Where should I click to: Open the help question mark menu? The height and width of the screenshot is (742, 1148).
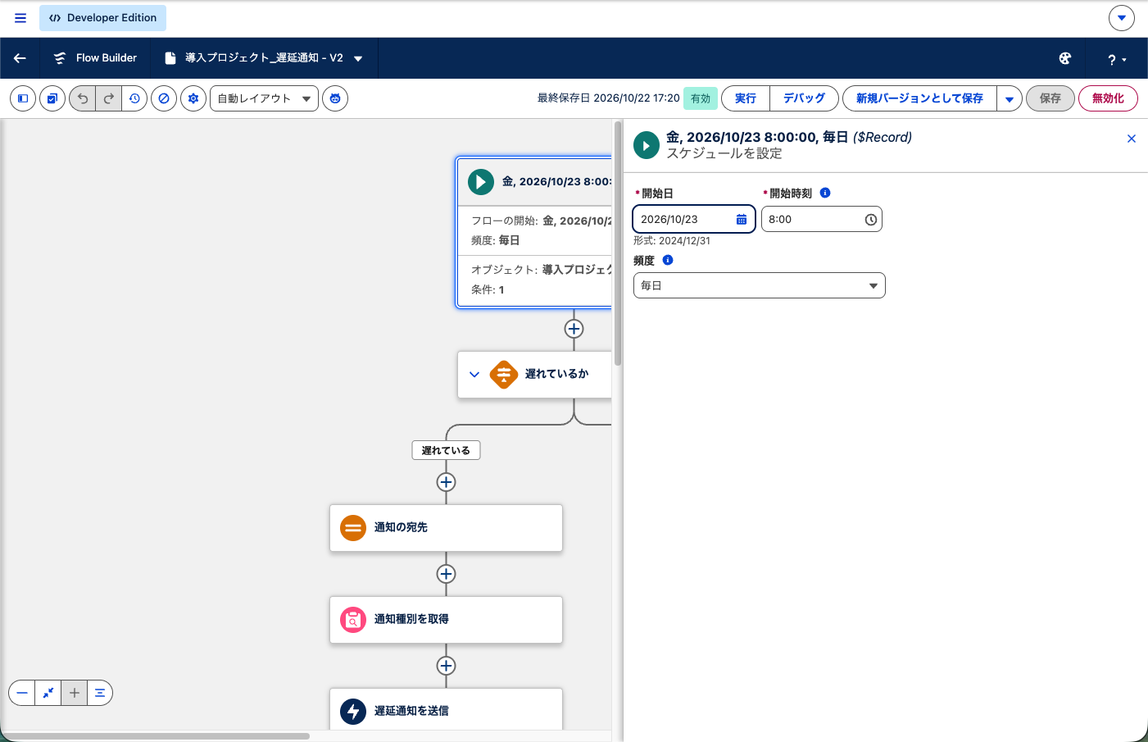[1117, 59]
